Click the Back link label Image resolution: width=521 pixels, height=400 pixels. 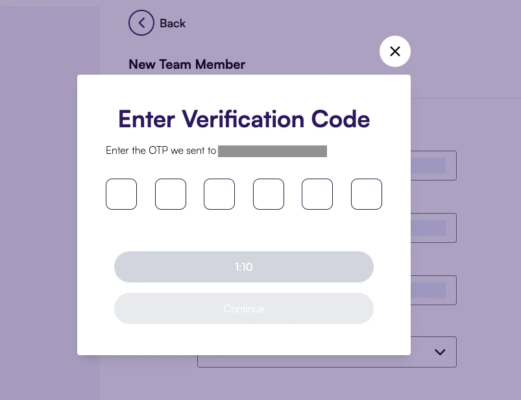(172, 23)
